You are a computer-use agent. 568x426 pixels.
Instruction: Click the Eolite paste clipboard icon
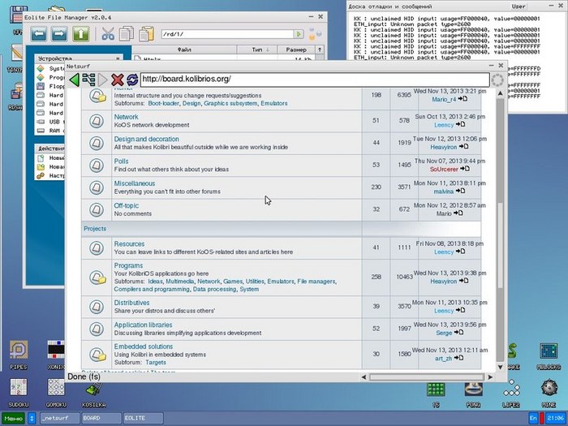[147, 34]
